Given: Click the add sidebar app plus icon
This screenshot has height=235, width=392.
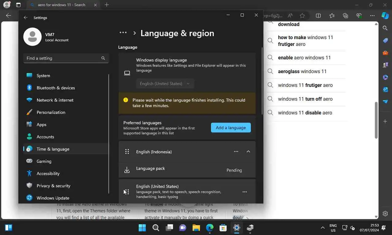Looking at the screenshot, I should [x=385, y=121].
